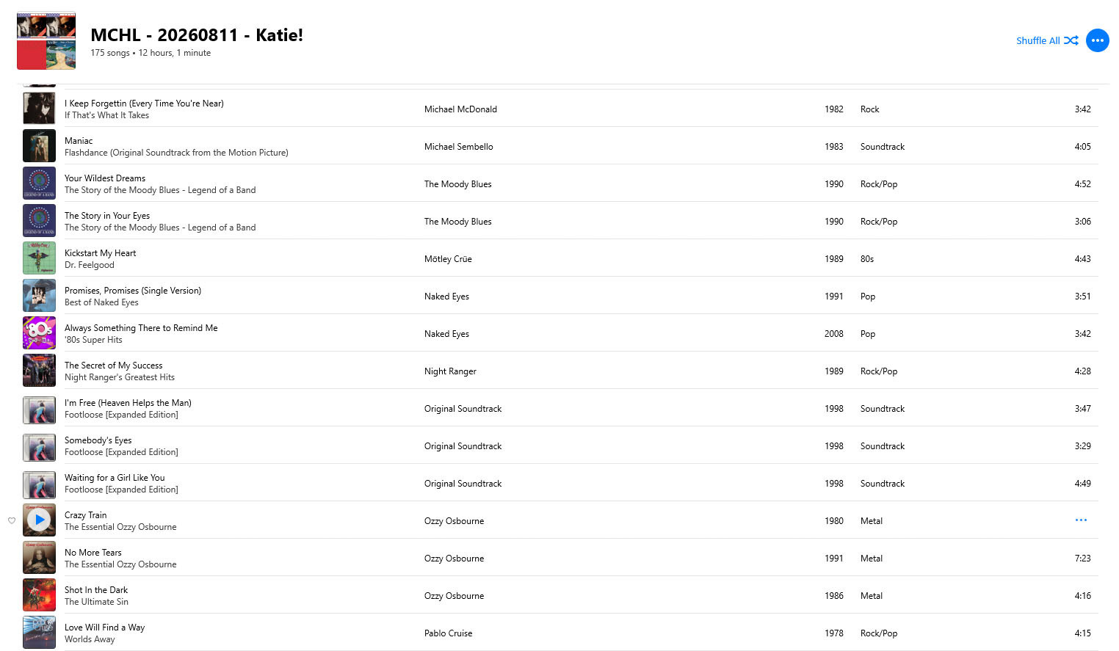
Task: Open the playlist blue more options button
Action: point(1098,40)
